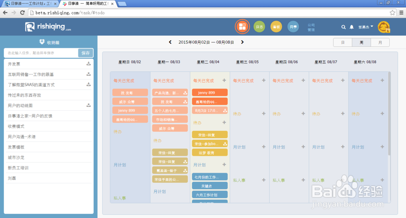
Task: Click the 收纳箱 inbox box icon
Action: coord(42,42)
